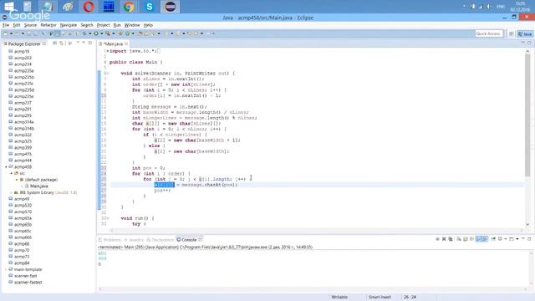Click the Collapse All icon in Package Explorer
Viewport: 535px width, 301px height.
[54, 43]
